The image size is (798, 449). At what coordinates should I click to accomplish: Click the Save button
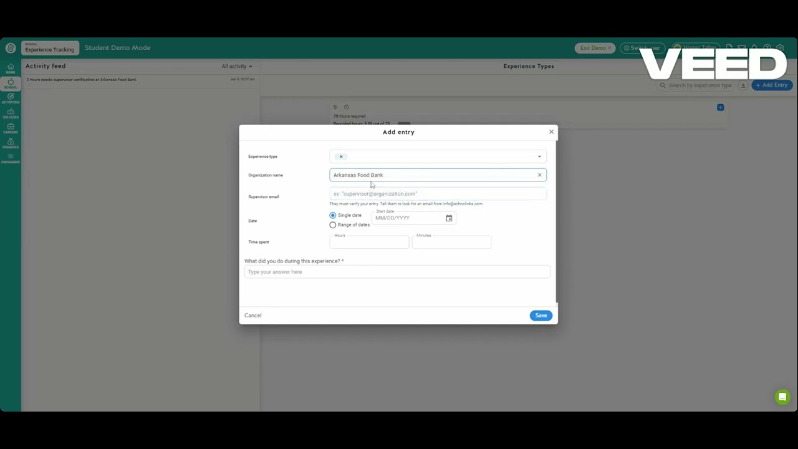point(541,316)
